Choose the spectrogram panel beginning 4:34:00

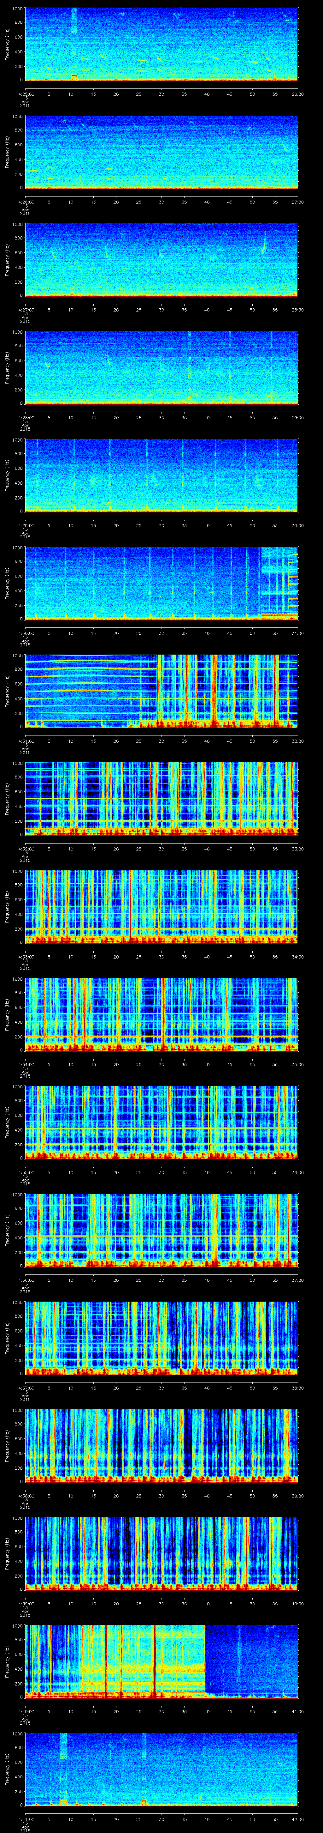(x=162, y=1015)
